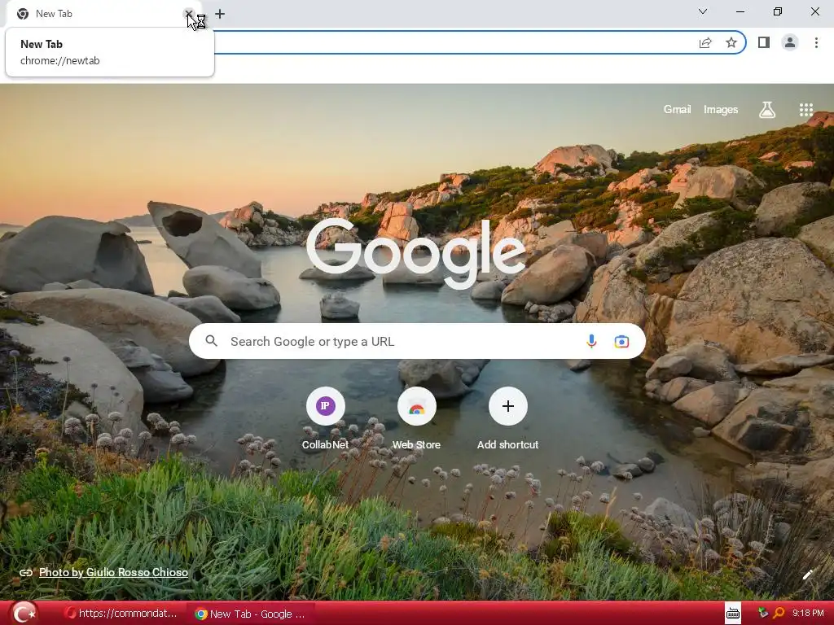Open Photo by Giulio Rosso Chioso link
Image resolution: width=834 pixels, height=625 pixels.
pos(113,572)
